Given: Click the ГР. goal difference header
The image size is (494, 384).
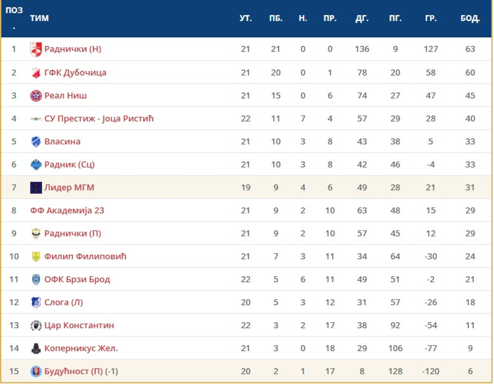Looking at the screenshot, I should pos(431,18).
